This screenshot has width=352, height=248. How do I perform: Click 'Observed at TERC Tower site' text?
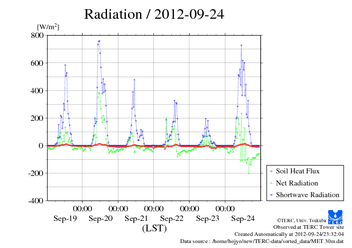pos(309,227)
